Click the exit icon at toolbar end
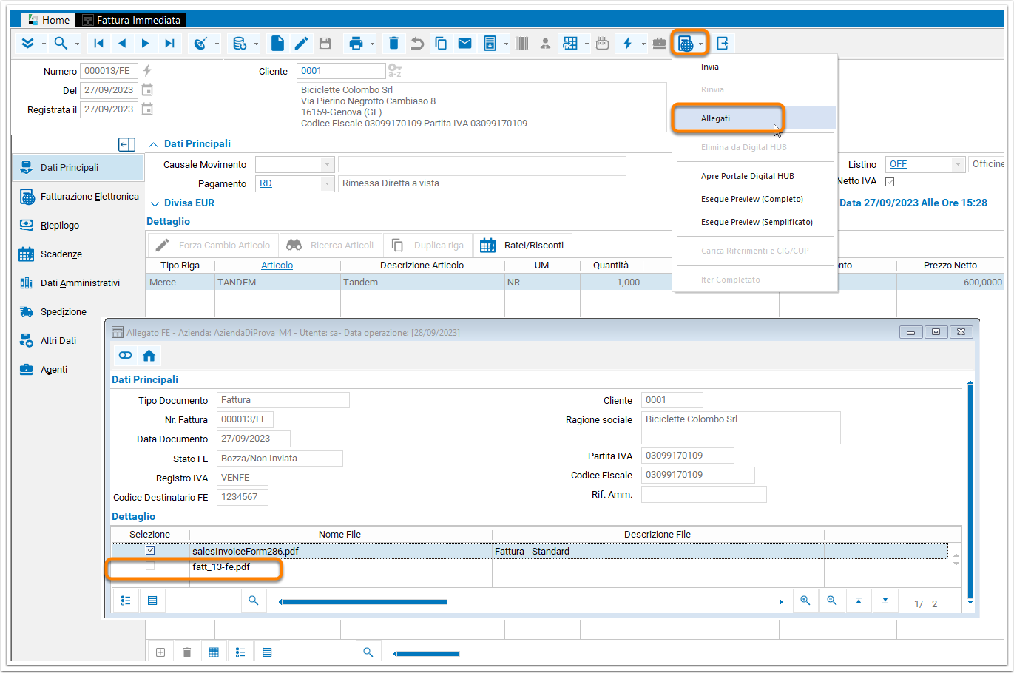This screenshot has width=1014, height=673. pyautogui.click(x=723, y=44)
